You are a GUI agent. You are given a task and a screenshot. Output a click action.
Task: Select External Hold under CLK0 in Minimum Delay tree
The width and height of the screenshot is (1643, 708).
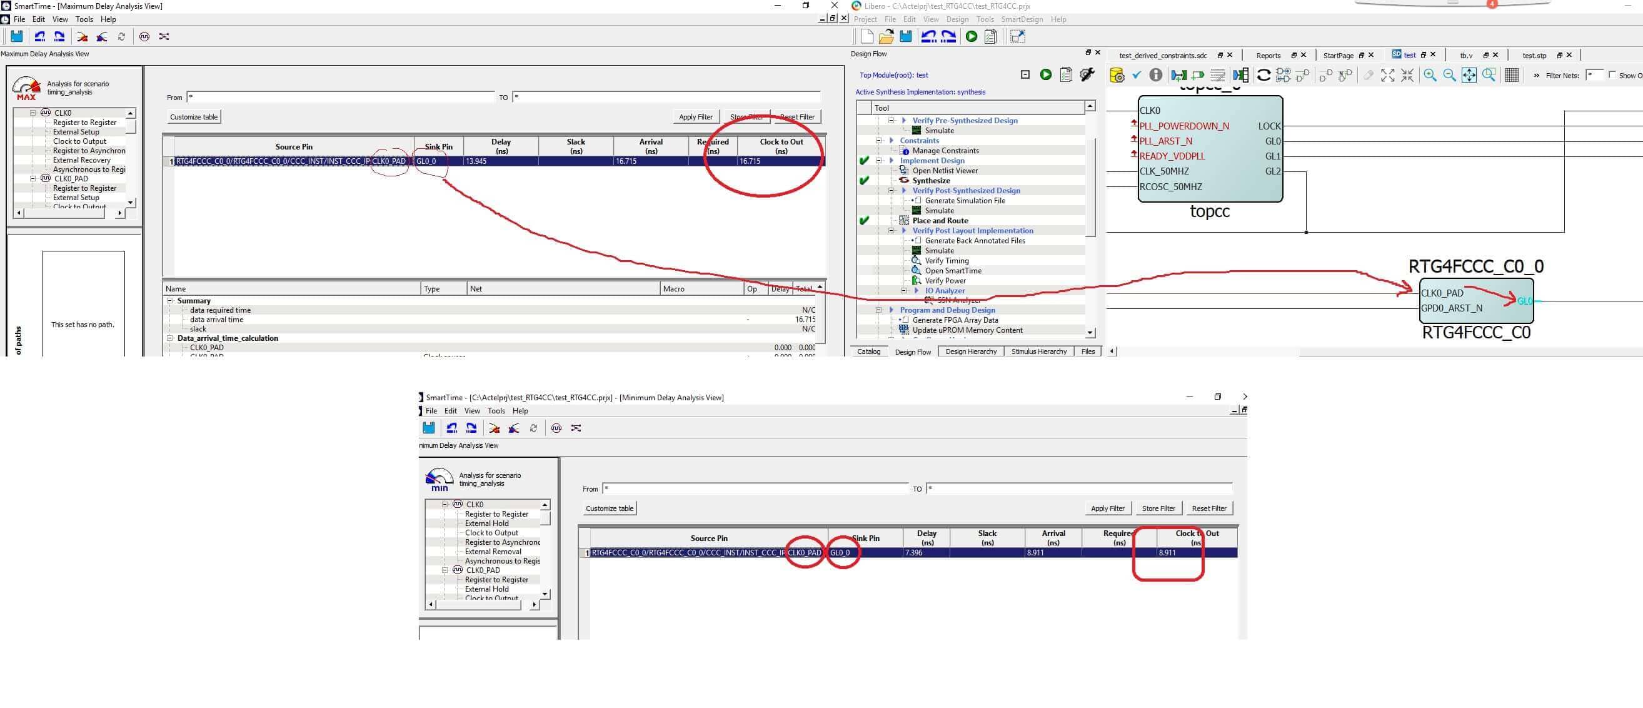pyautogui.click(x=486, y=523)
